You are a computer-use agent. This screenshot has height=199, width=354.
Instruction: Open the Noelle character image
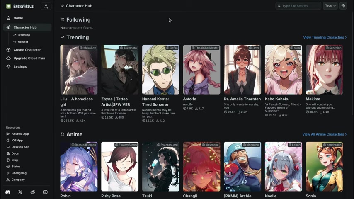pyautogui.click(x=284, y=167)
